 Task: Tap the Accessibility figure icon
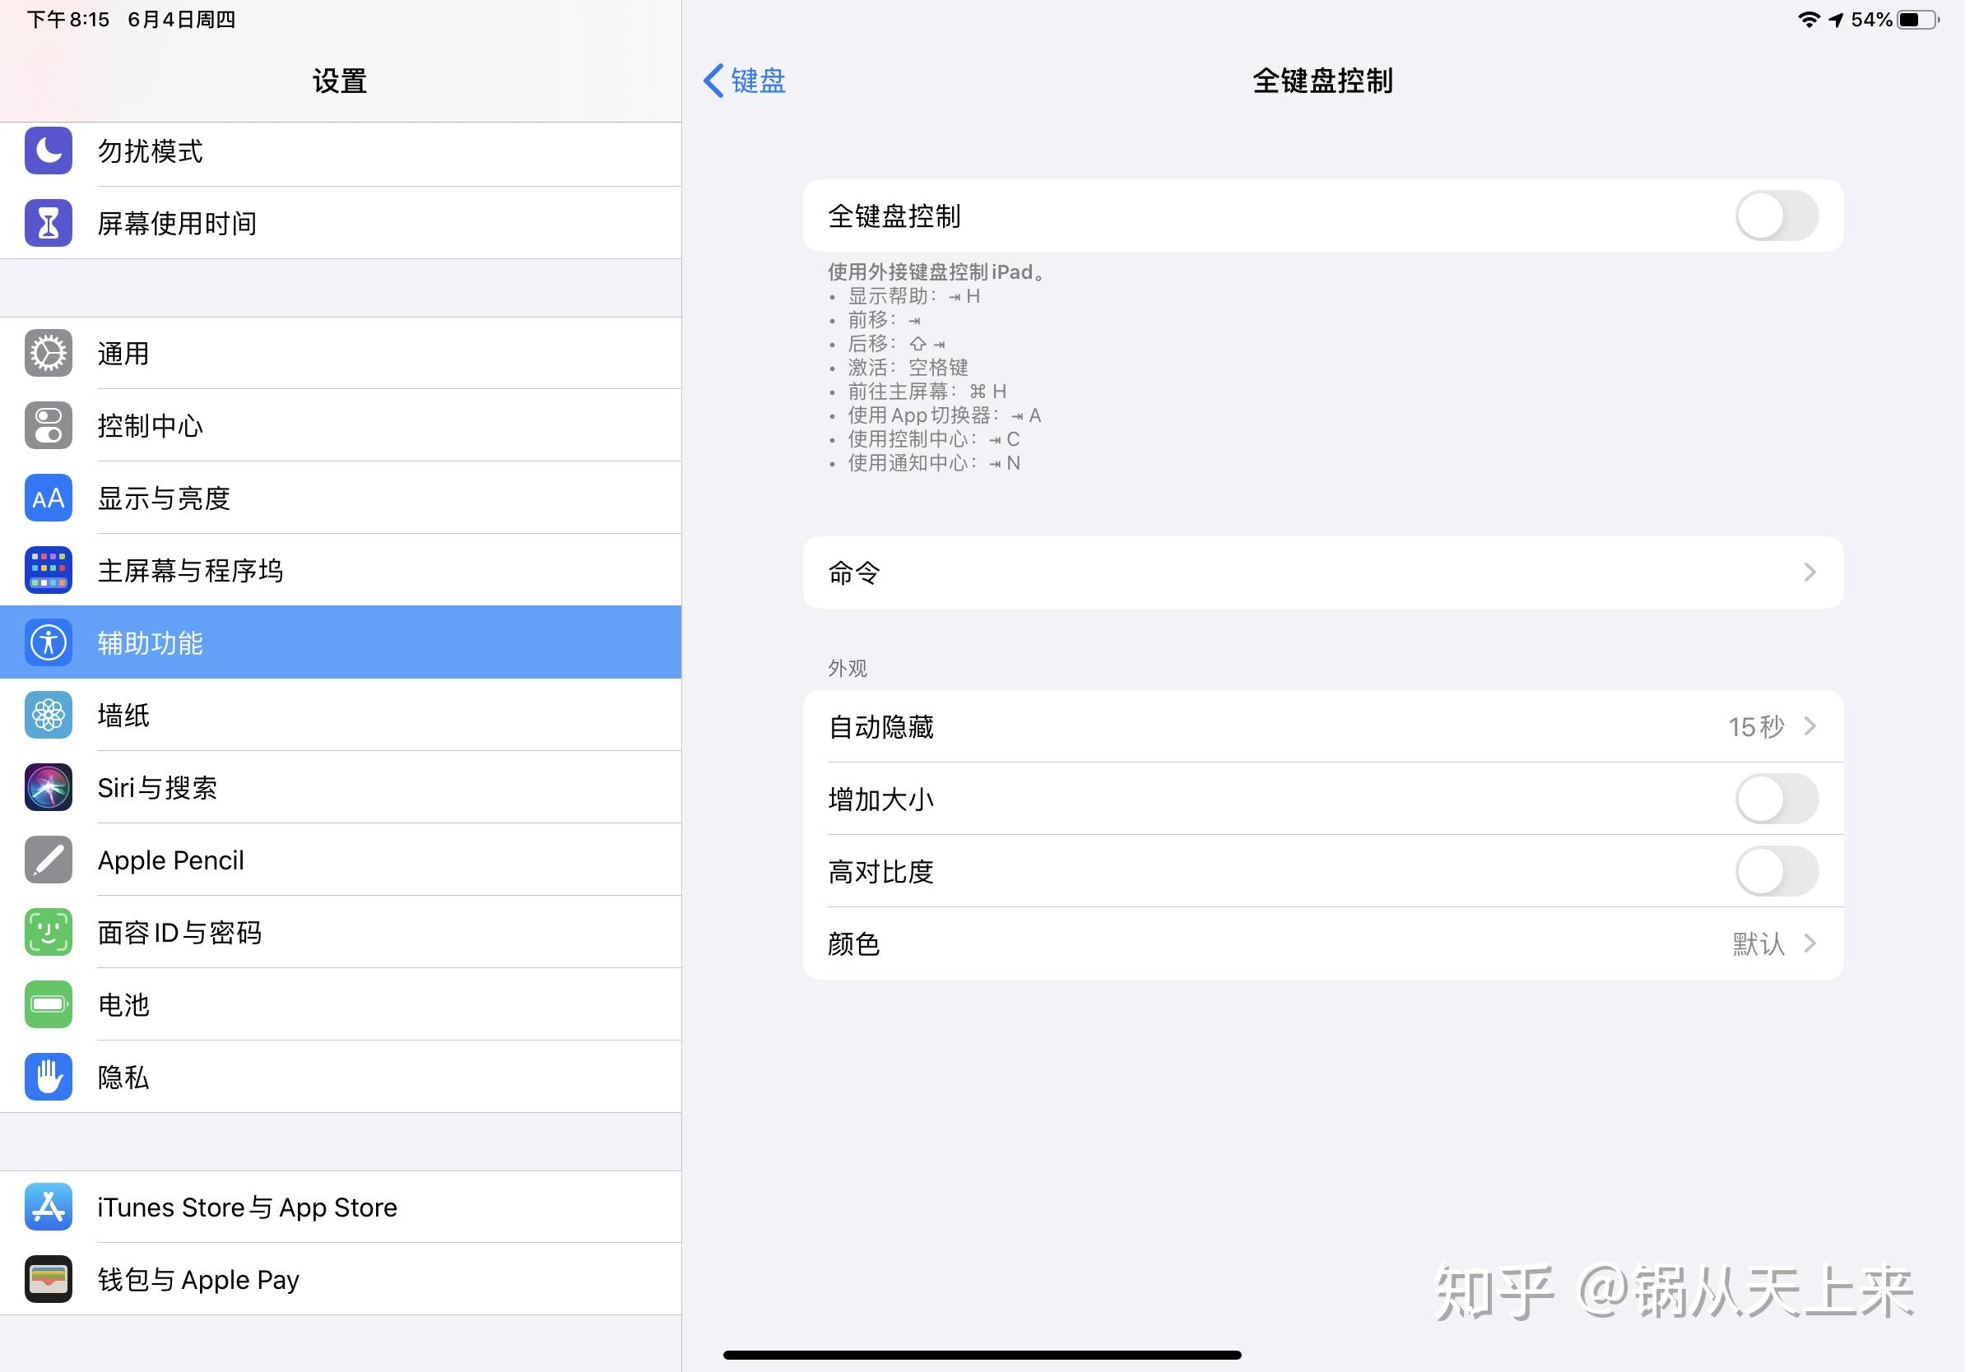(x=49, y=642)
